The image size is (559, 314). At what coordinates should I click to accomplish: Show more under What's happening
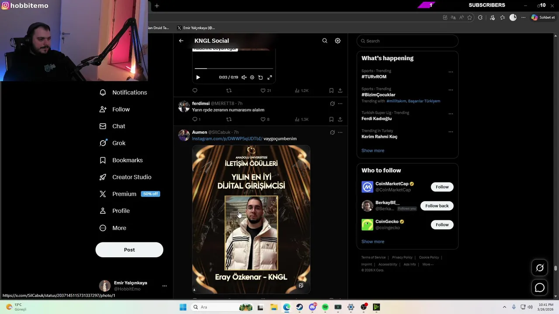tap(373, 150)
